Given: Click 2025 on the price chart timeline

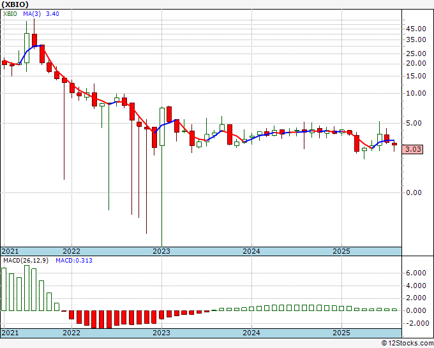Looking at the screenshot, I should pos(341,251).
